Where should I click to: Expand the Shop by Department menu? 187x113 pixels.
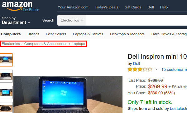16,21
